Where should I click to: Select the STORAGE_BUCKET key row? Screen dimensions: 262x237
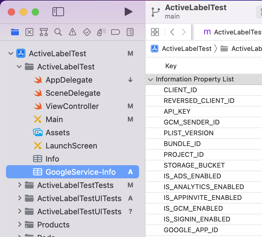click(x=204, y=165)
